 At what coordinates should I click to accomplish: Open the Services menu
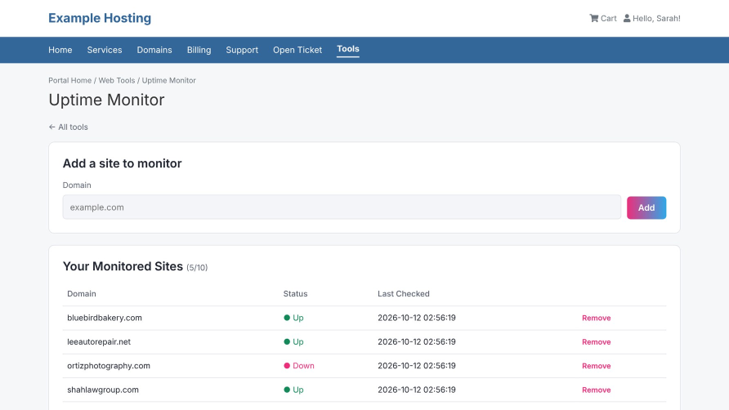point(105,50)
